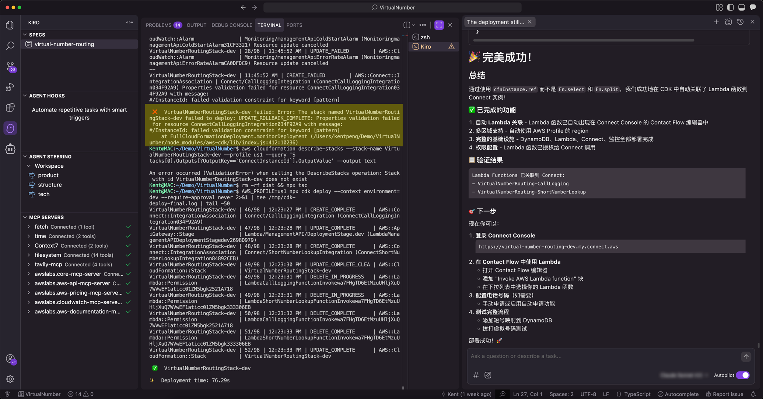Expand the filesystem MCP server entry
Image resolution: width=763 pixels, height=399 pixels.
(29, 255)
